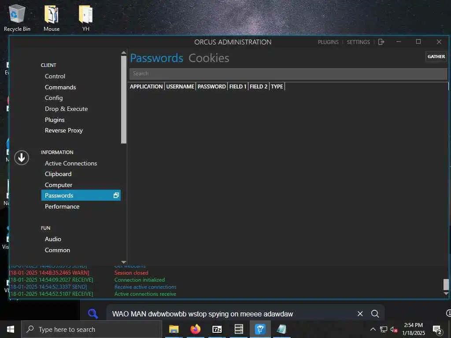Open SETTINGS in the title bar
Viewport: 451px width, 338px height.
pos(358,42)
